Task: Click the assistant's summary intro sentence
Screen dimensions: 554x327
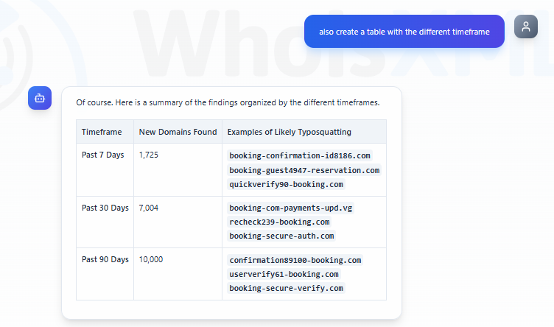Action: click(228, 102)
